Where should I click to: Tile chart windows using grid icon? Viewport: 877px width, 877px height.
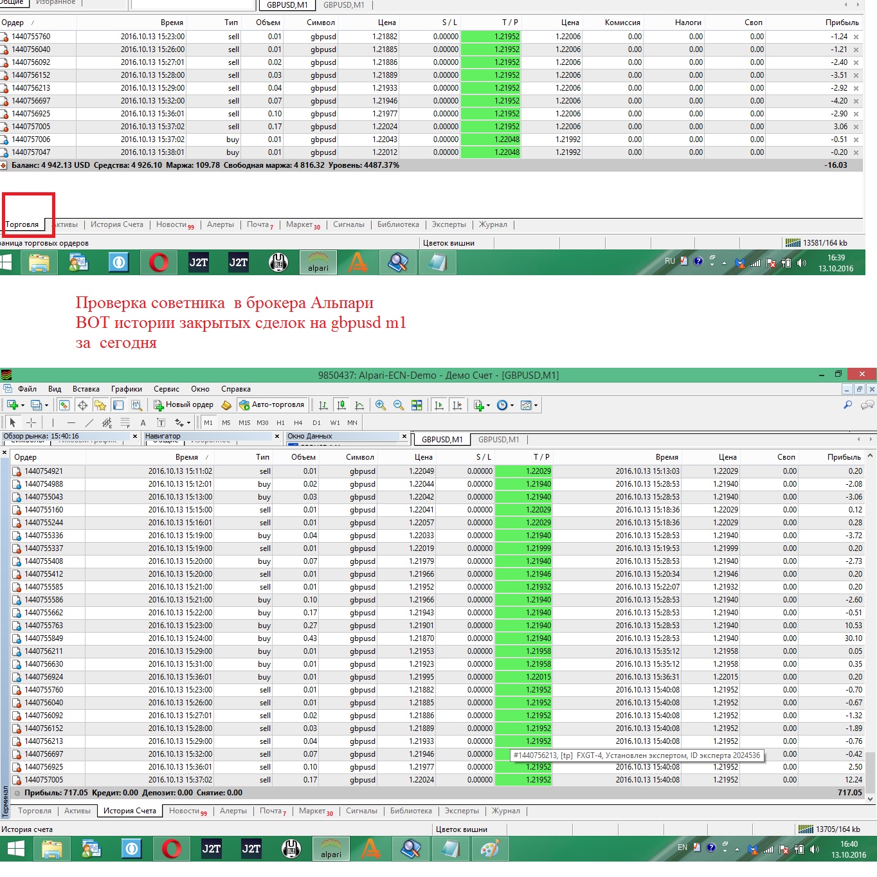click(417, 405)
